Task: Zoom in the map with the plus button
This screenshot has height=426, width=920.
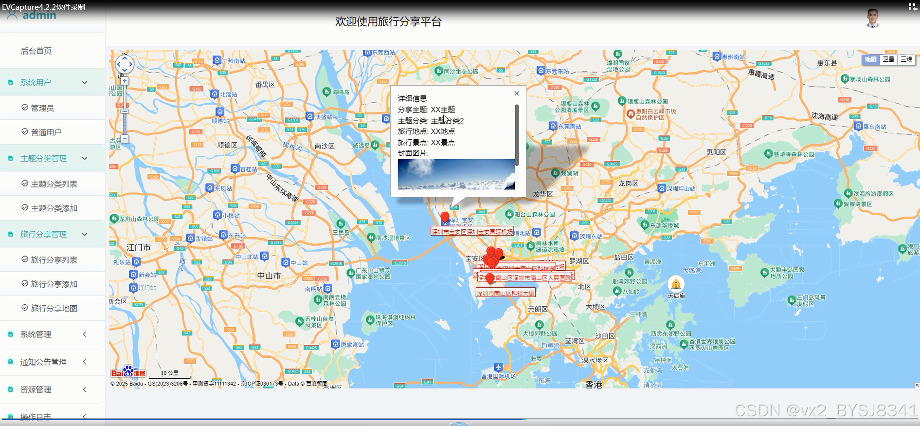Action: pyautogui.click(x=125, y=81)
